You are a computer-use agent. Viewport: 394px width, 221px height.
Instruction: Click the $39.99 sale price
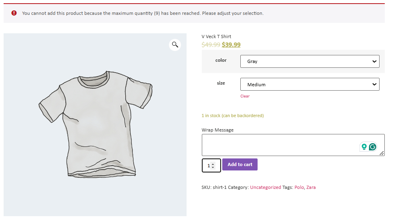[231, 45]
